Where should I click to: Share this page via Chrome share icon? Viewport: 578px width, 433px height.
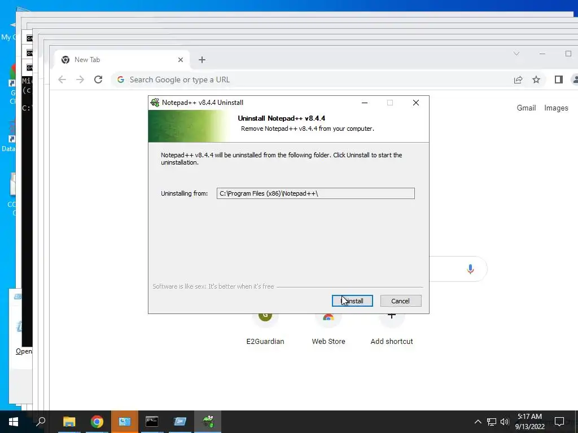[518, 79]
